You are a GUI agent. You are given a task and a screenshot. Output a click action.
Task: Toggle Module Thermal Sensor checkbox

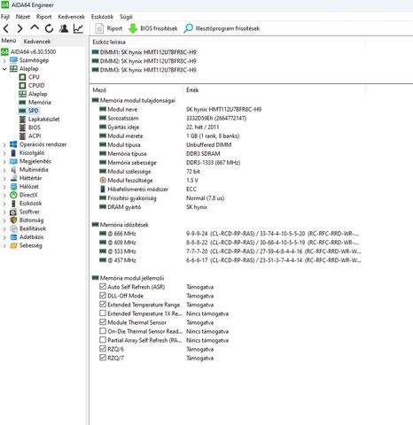tap(103, 322)
